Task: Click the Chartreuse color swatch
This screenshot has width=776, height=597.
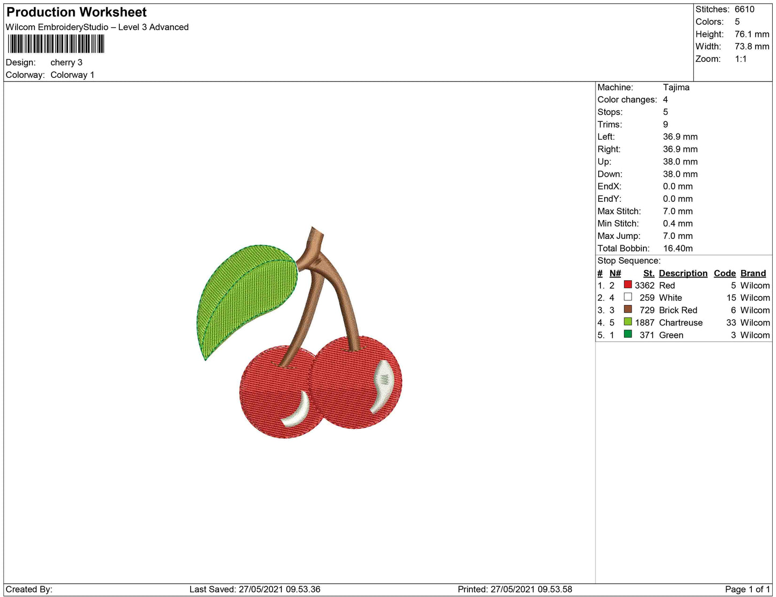Action: point(628,322)
